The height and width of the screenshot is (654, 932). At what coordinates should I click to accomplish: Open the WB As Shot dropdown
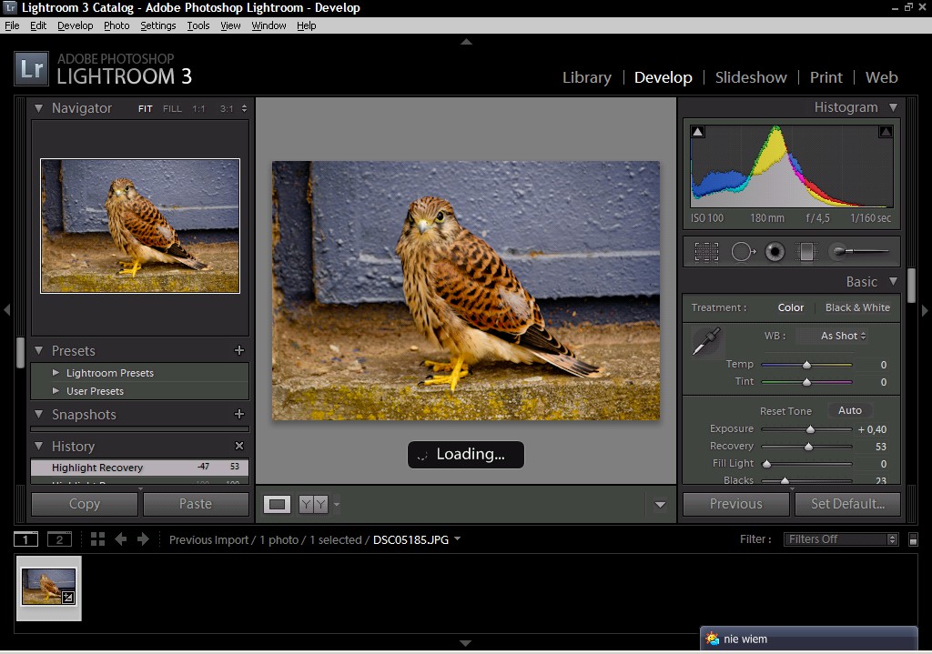click(x=844, y=336)
